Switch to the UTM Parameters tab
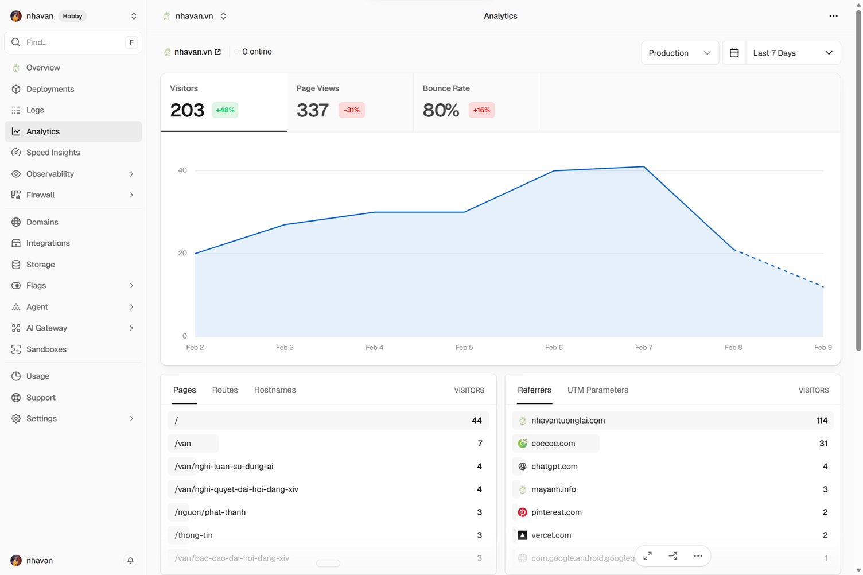This screenshot has height=575, width=863. pos(597,390)
